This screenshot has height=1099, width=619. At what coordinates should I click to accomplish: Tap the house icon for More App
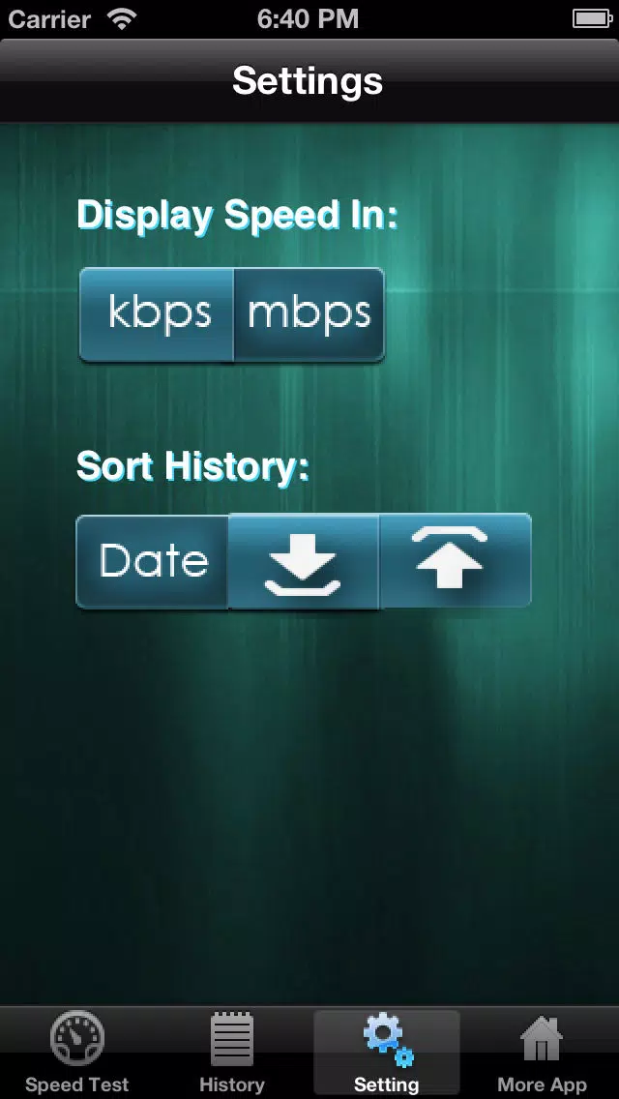[x=542, y=1039]
